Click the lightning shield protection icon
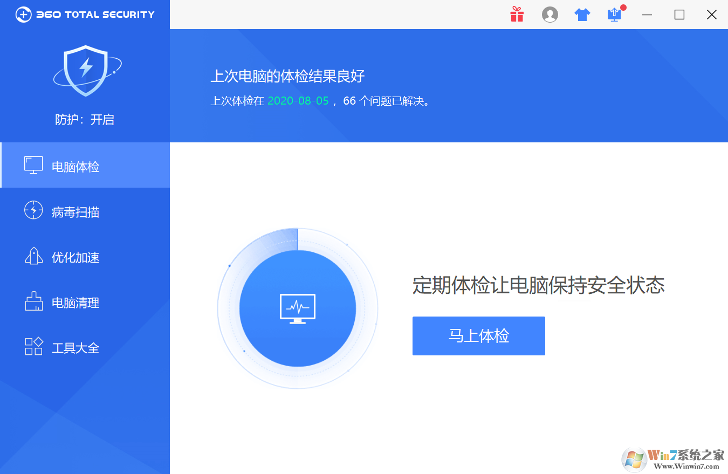 86,70
